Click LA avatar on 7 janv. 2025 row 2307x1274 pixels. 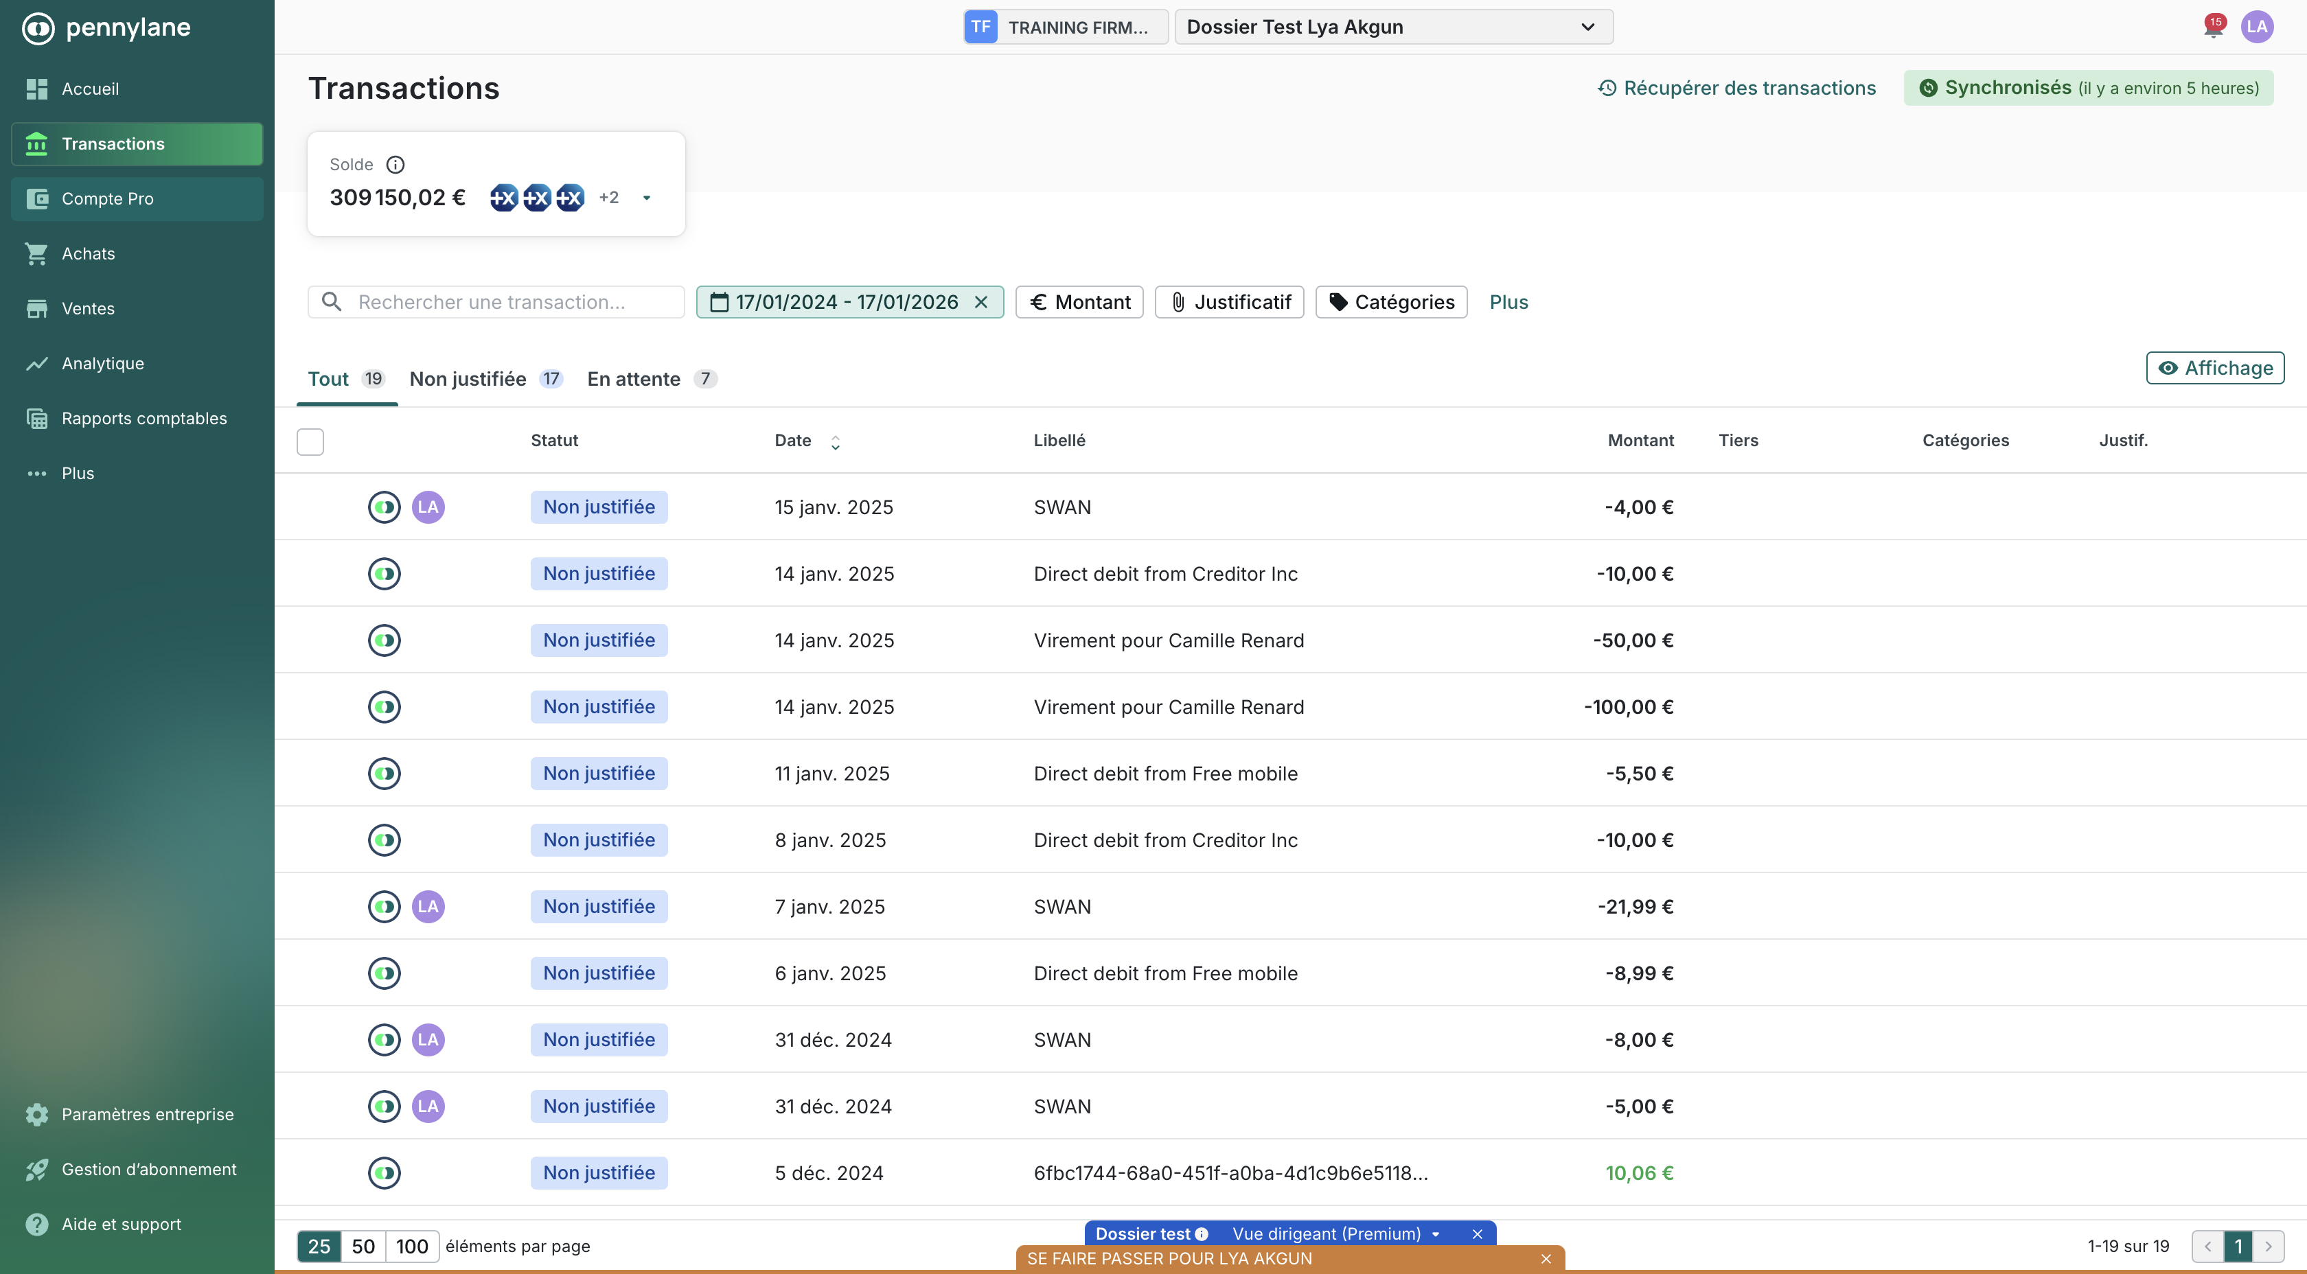click(428, 906)
